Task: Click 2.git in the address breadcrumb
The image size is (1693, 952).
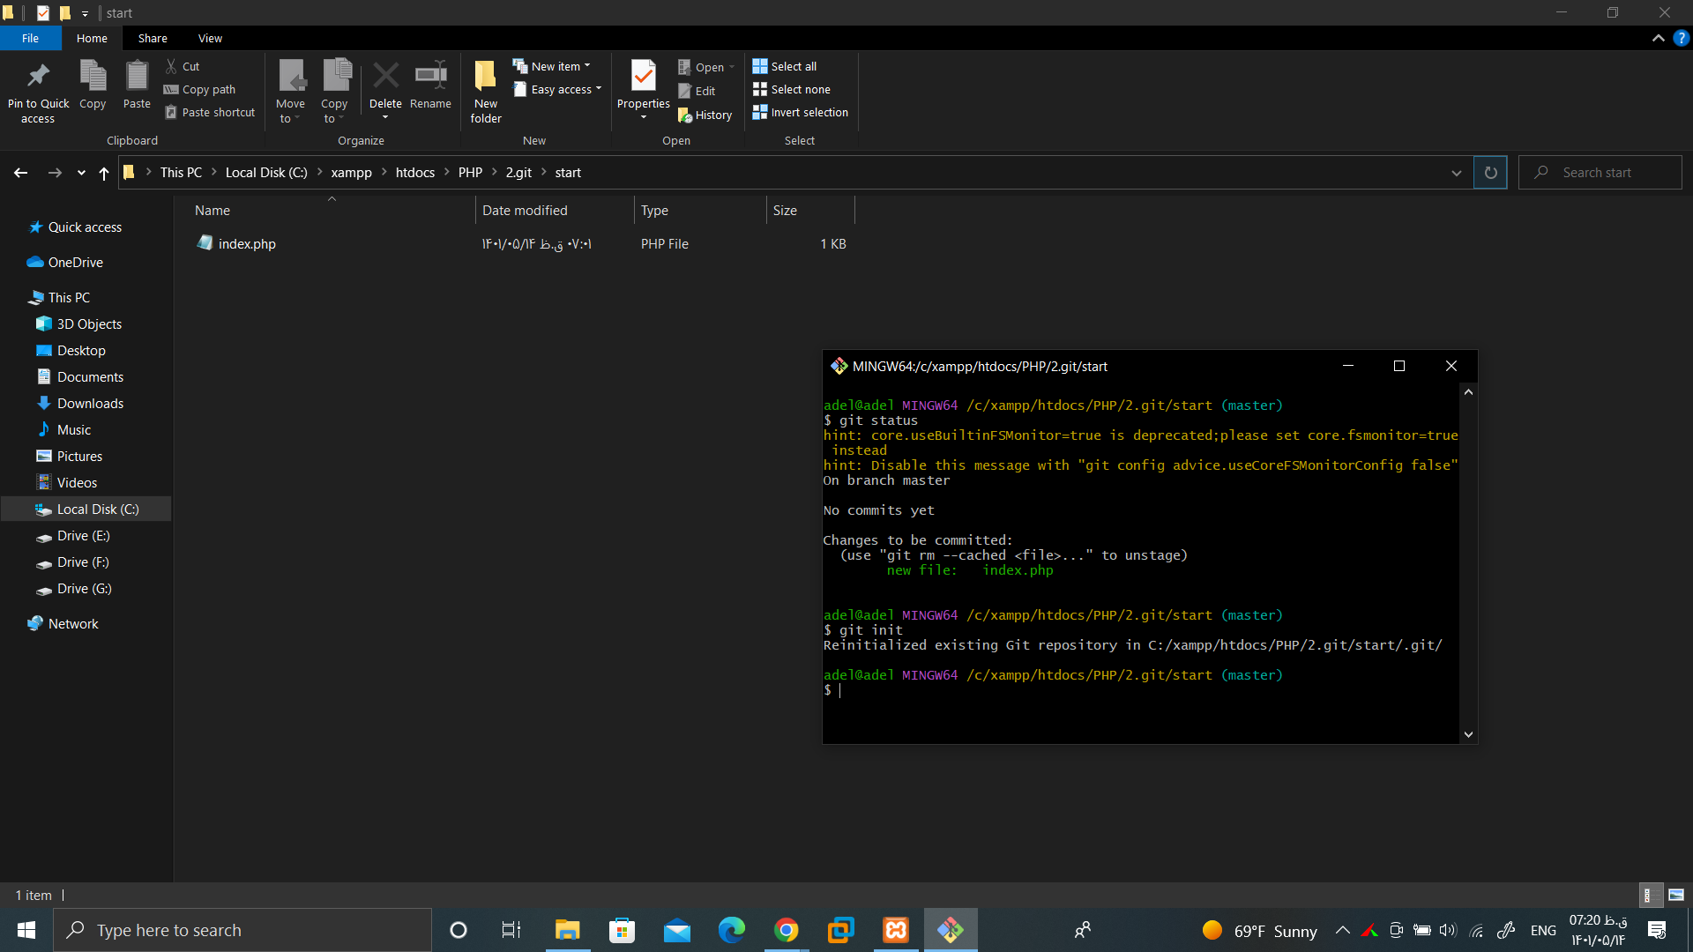Action: click(x=518, y=173)
